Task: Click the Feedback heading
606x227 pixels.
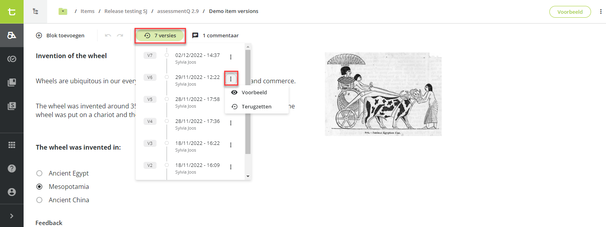Action: click(x=49, y=223)
